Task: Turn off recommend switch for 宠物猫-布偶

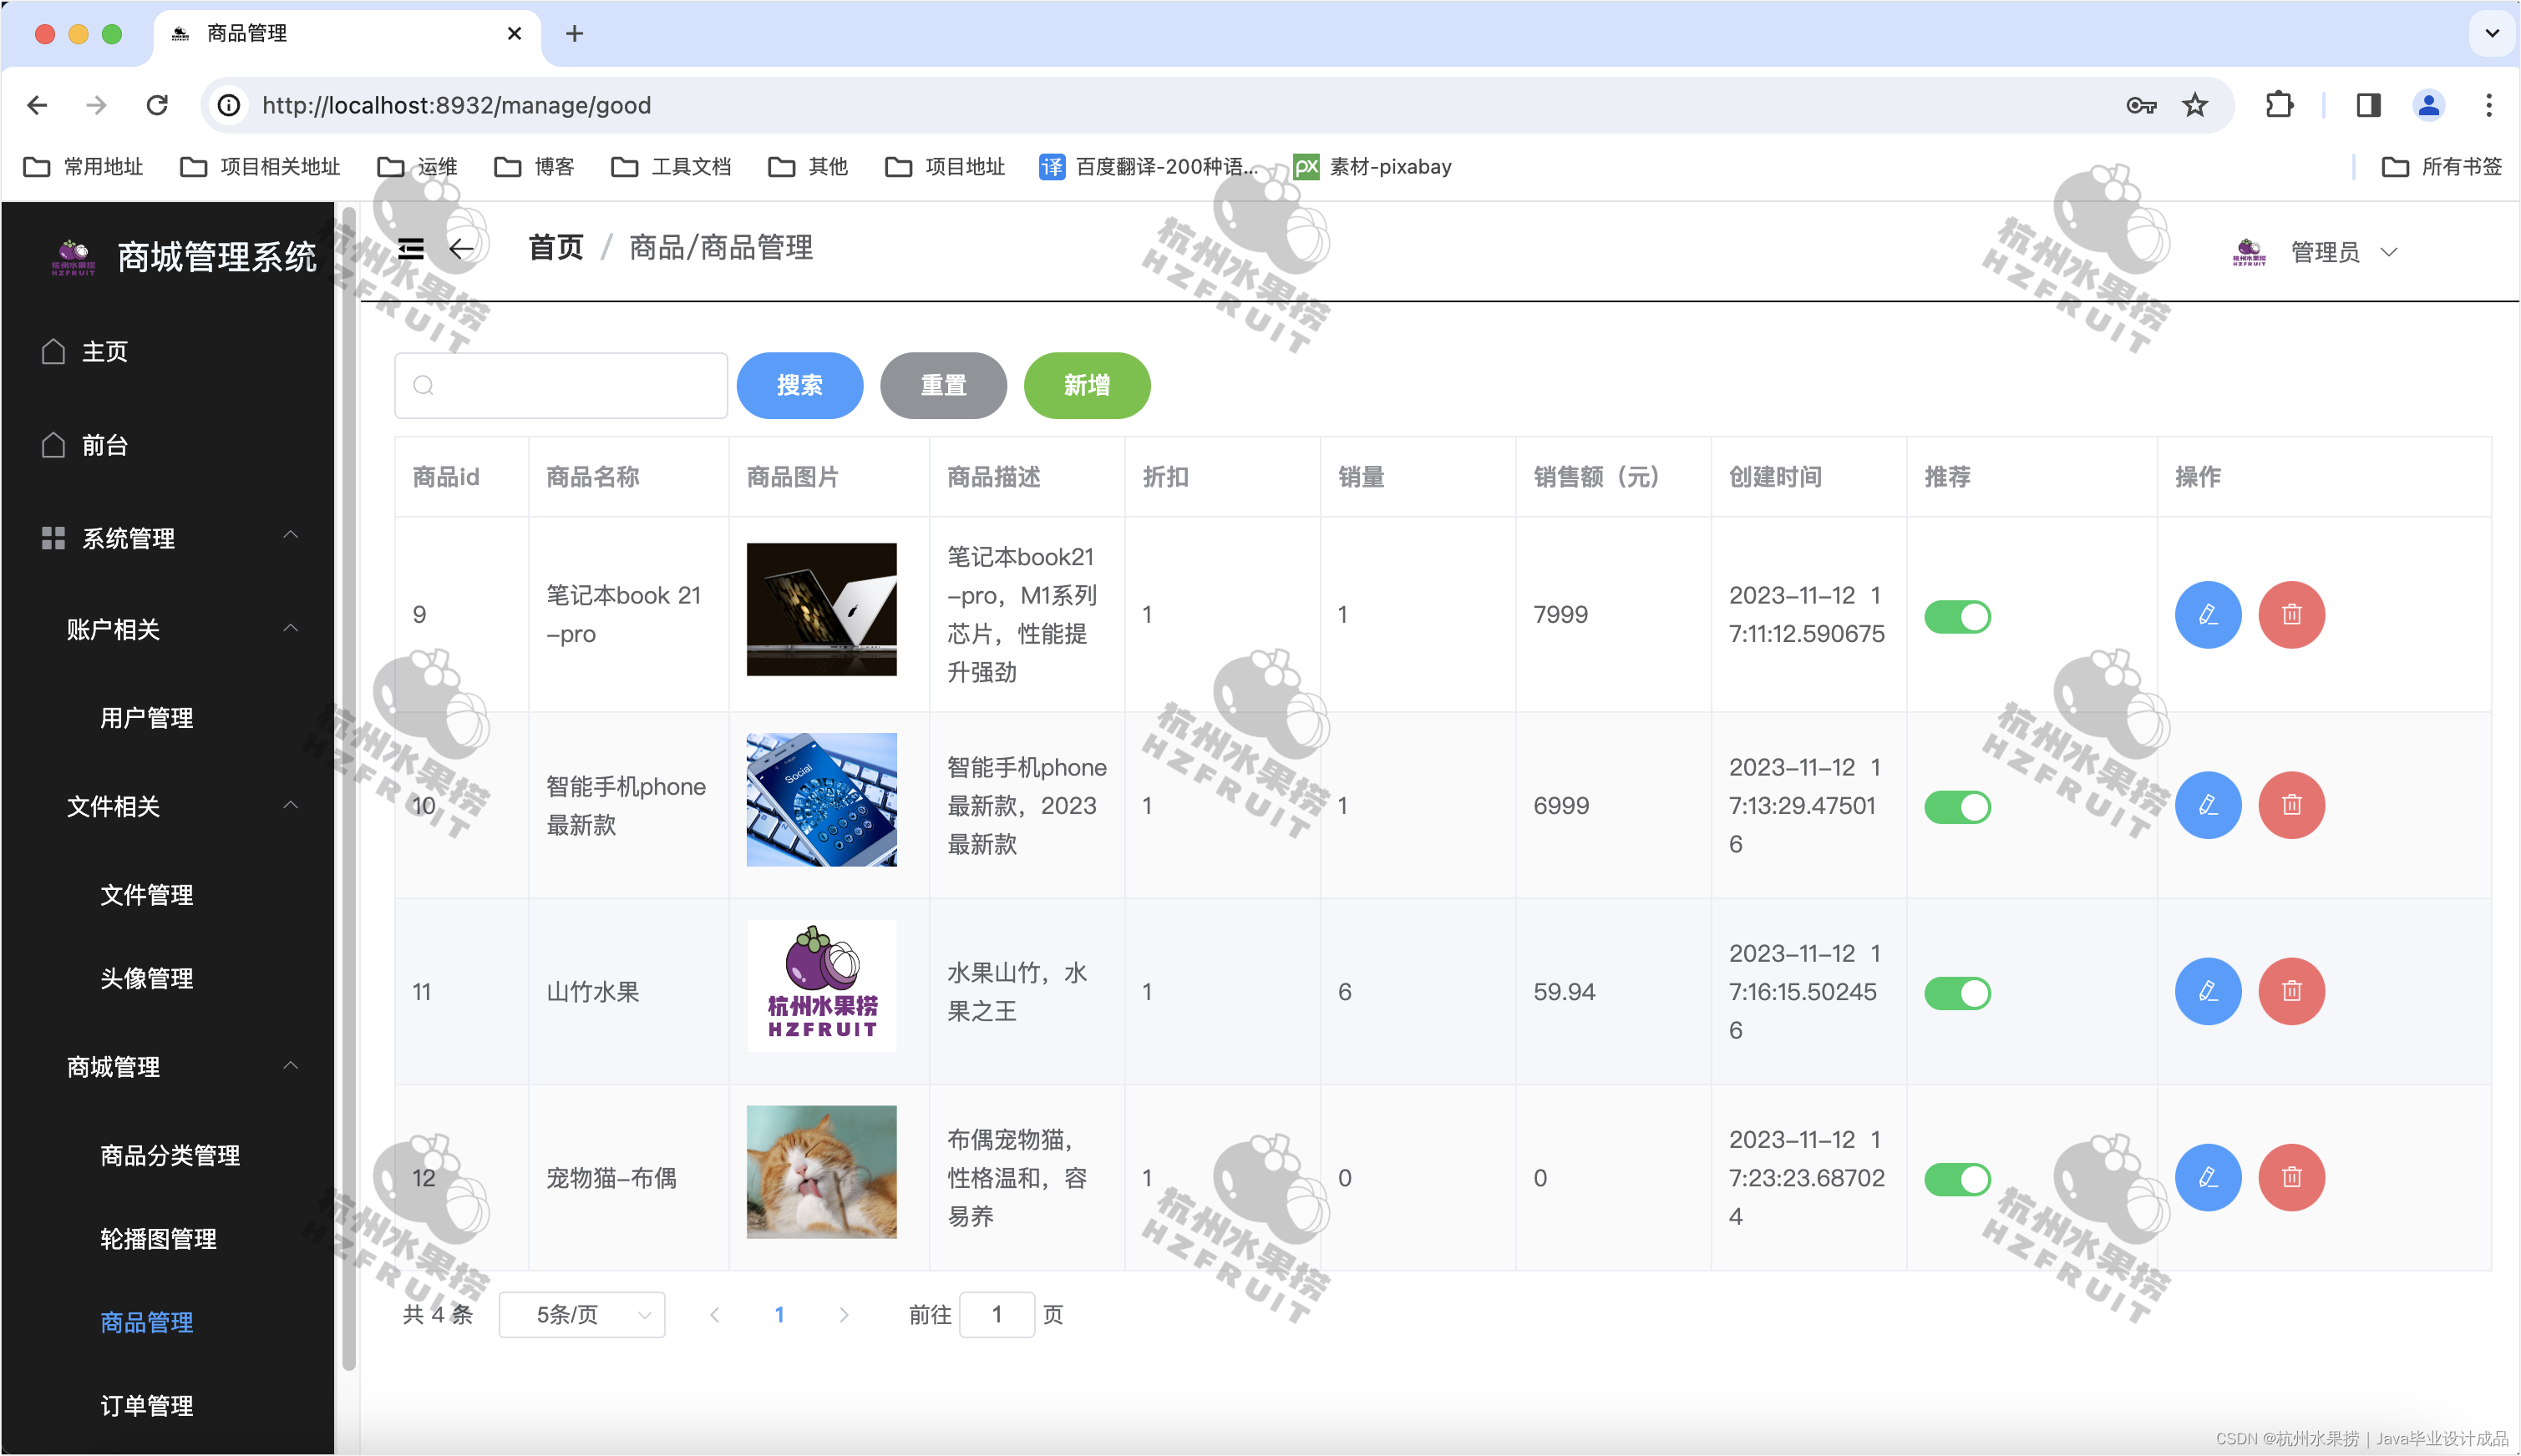Action: pos(1957,1179)
